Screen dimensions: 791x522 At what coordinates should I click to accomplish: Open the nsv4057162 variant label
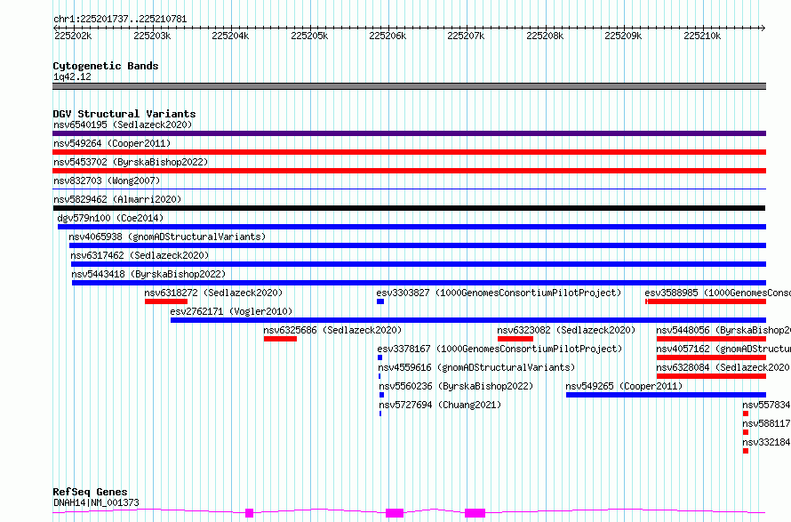(x=723, y=349)
